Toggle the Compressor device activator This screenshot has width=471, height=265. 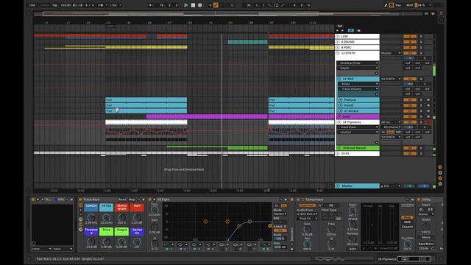click(x=298, y=199)
